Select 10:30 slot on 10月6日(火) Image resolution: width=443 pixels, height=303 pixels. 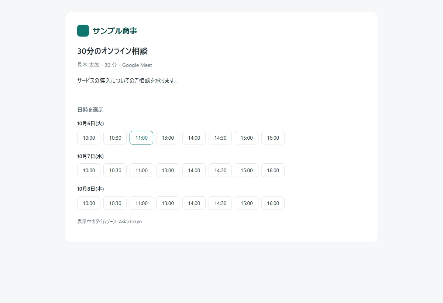click(115, 138)
